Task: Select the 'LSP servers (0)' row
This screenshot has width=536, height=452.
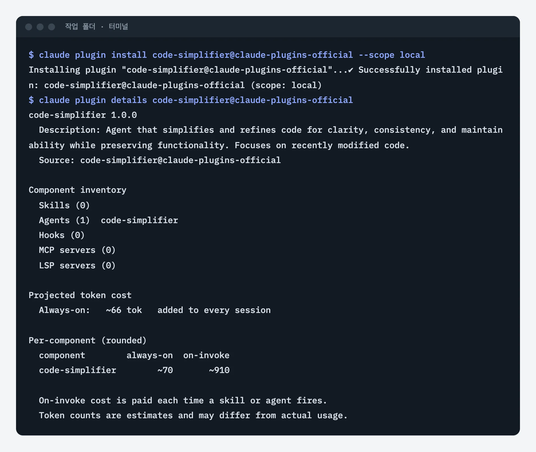Action: click(x=77, y=265)
